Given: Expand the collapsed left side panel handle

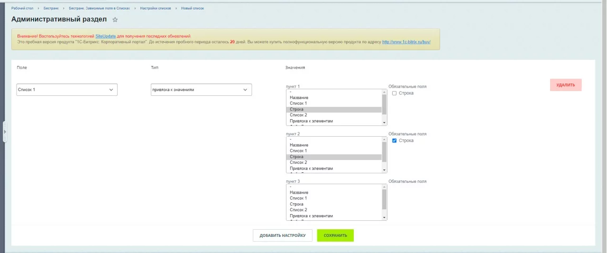Looking at the screenshot, I should pos(5,131).
